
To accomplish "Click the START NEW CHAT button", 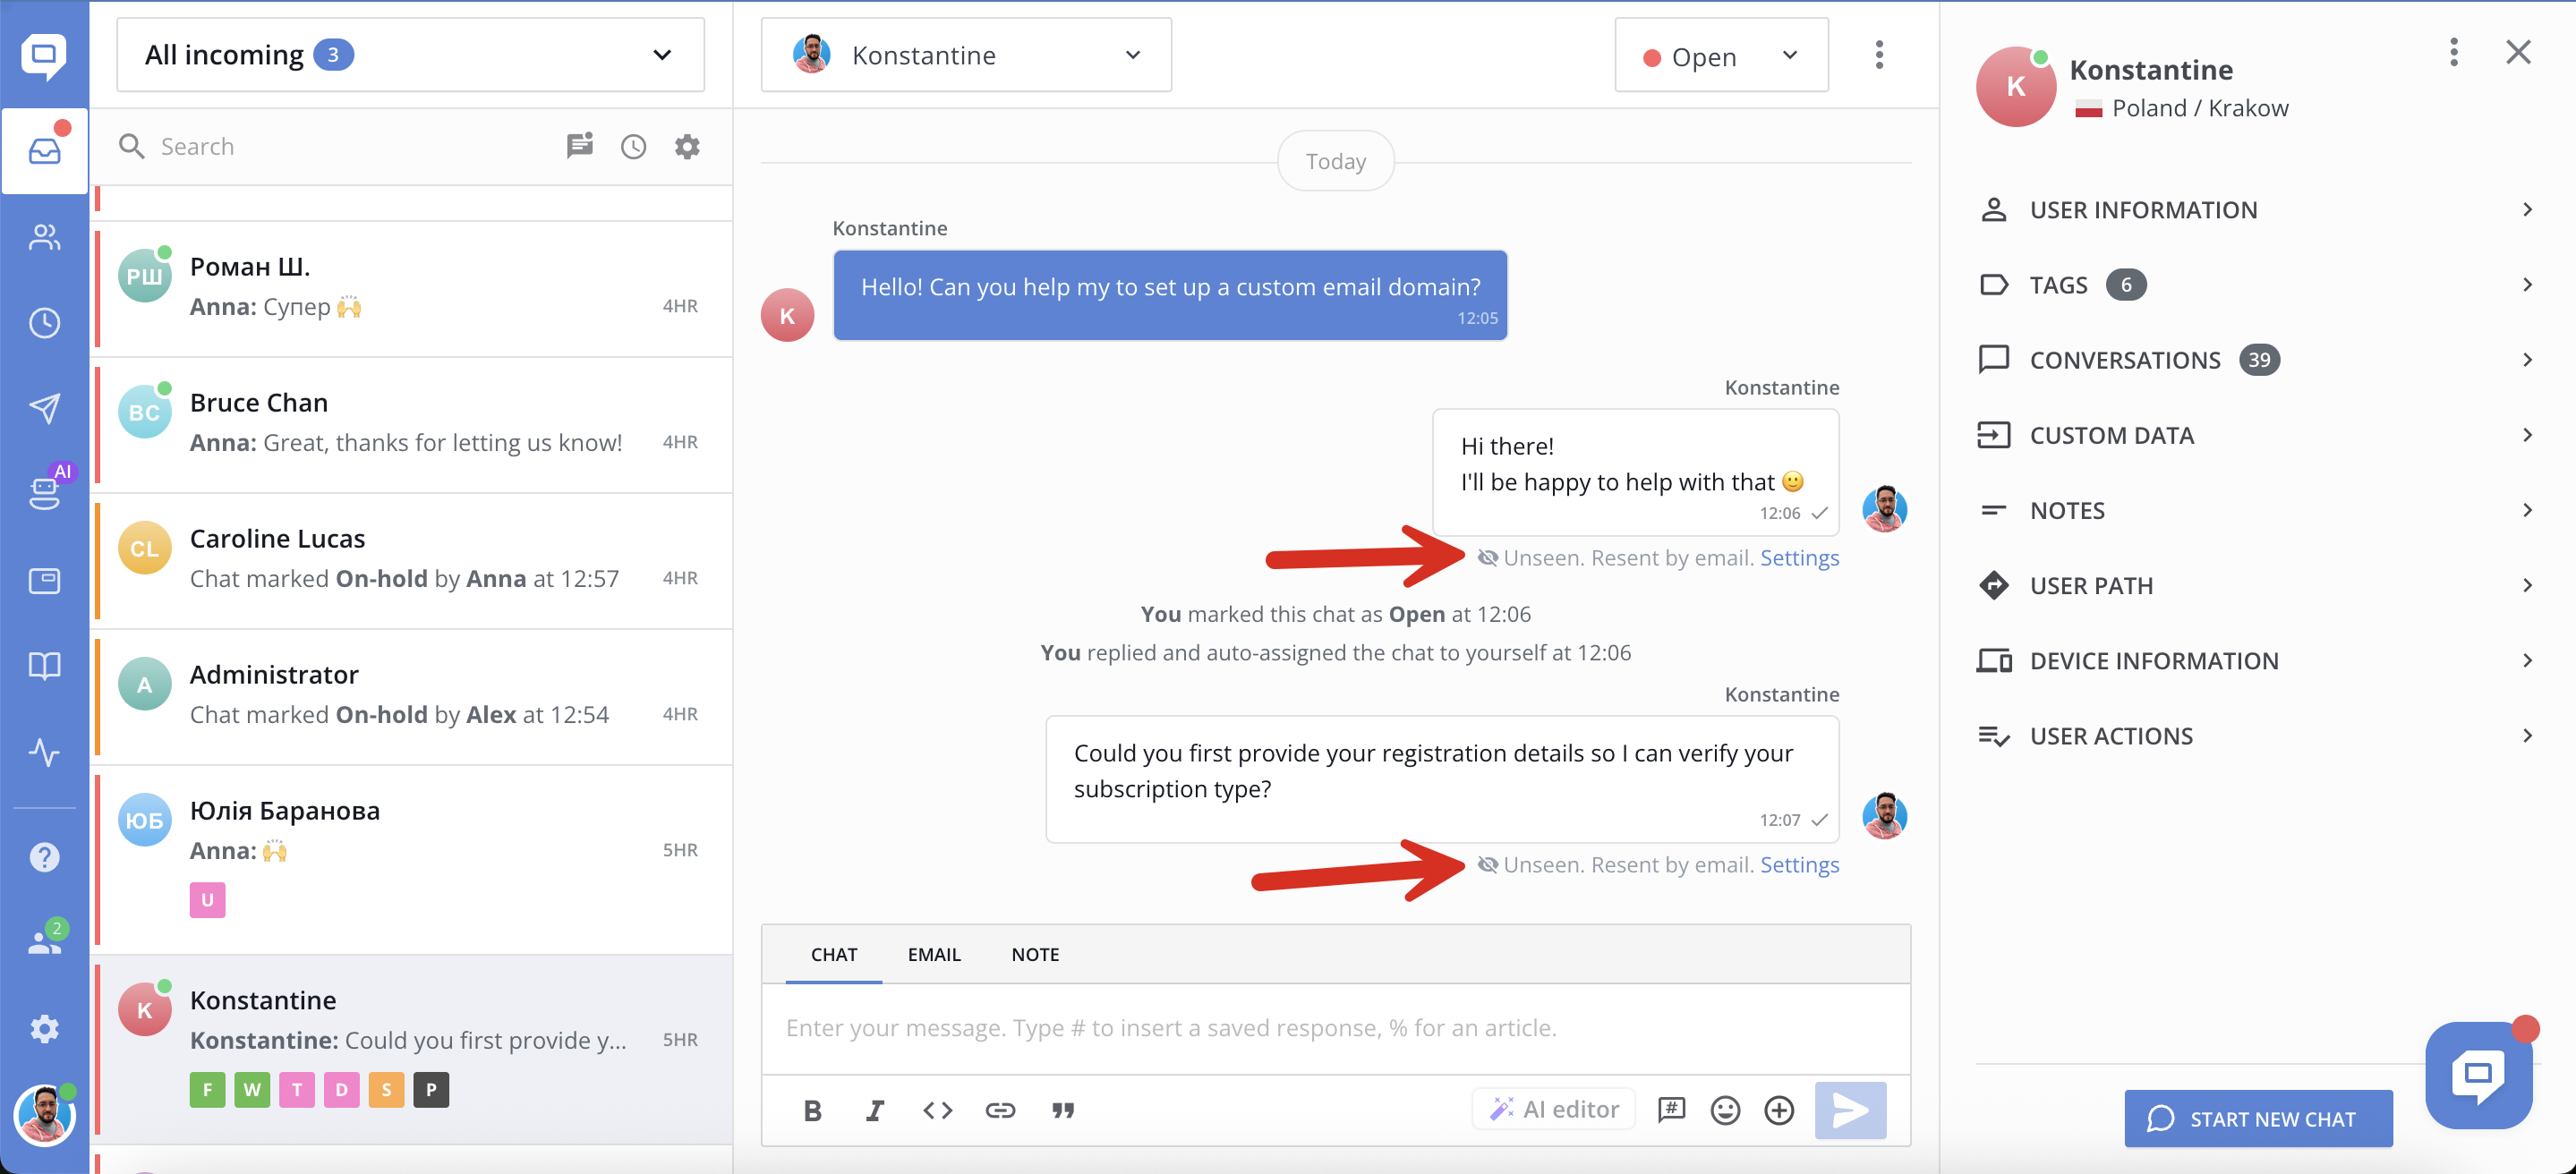I will point(2258,1118).
